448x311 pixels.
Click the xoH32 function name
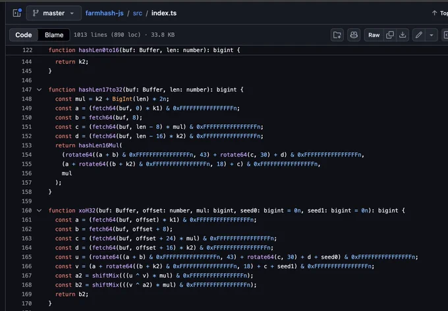[87, 210]
